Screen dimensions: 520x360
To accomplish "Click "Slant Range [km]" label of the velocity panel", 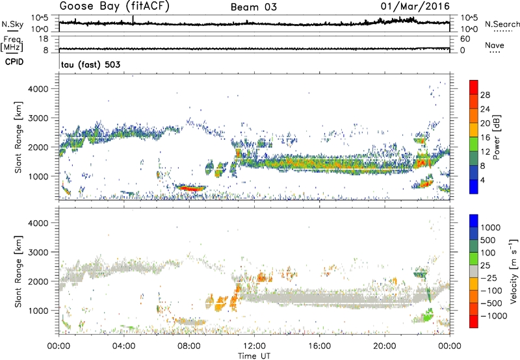I will [18, 271].
